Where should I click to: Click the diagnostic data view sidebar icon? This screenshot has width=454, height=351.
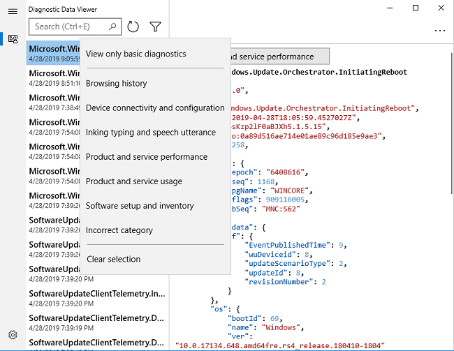(x=13, y=39)
